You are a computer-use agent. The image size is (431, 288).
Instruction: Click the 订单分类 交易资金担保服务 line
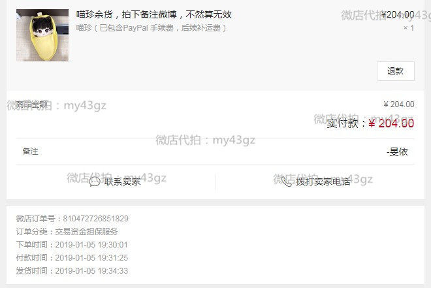click(67, 232)
